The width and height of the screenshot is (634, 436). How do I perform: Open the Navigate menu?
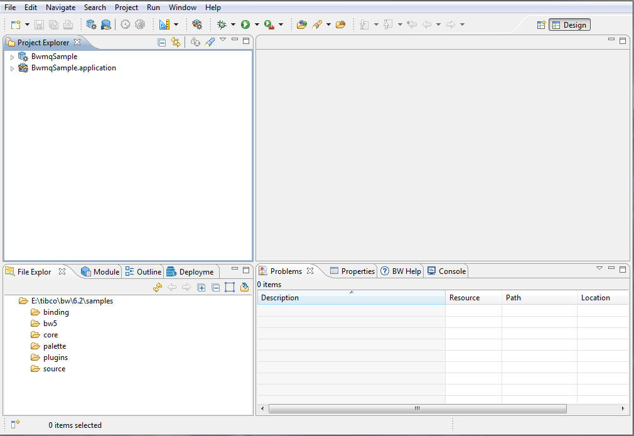60,8
